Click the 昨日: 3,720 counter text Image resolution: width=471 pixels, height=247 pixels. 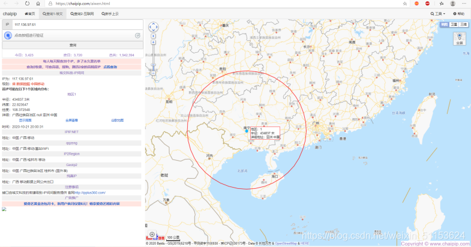pos(73,55)
